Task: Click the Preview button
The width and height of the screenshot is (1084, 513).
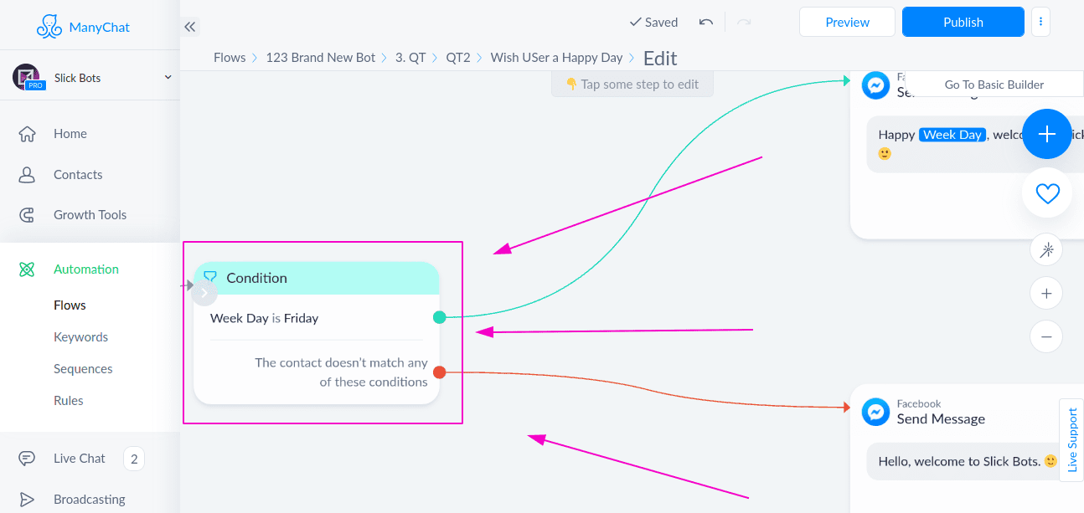Action: pyautogui.click(x=848, y=22)
